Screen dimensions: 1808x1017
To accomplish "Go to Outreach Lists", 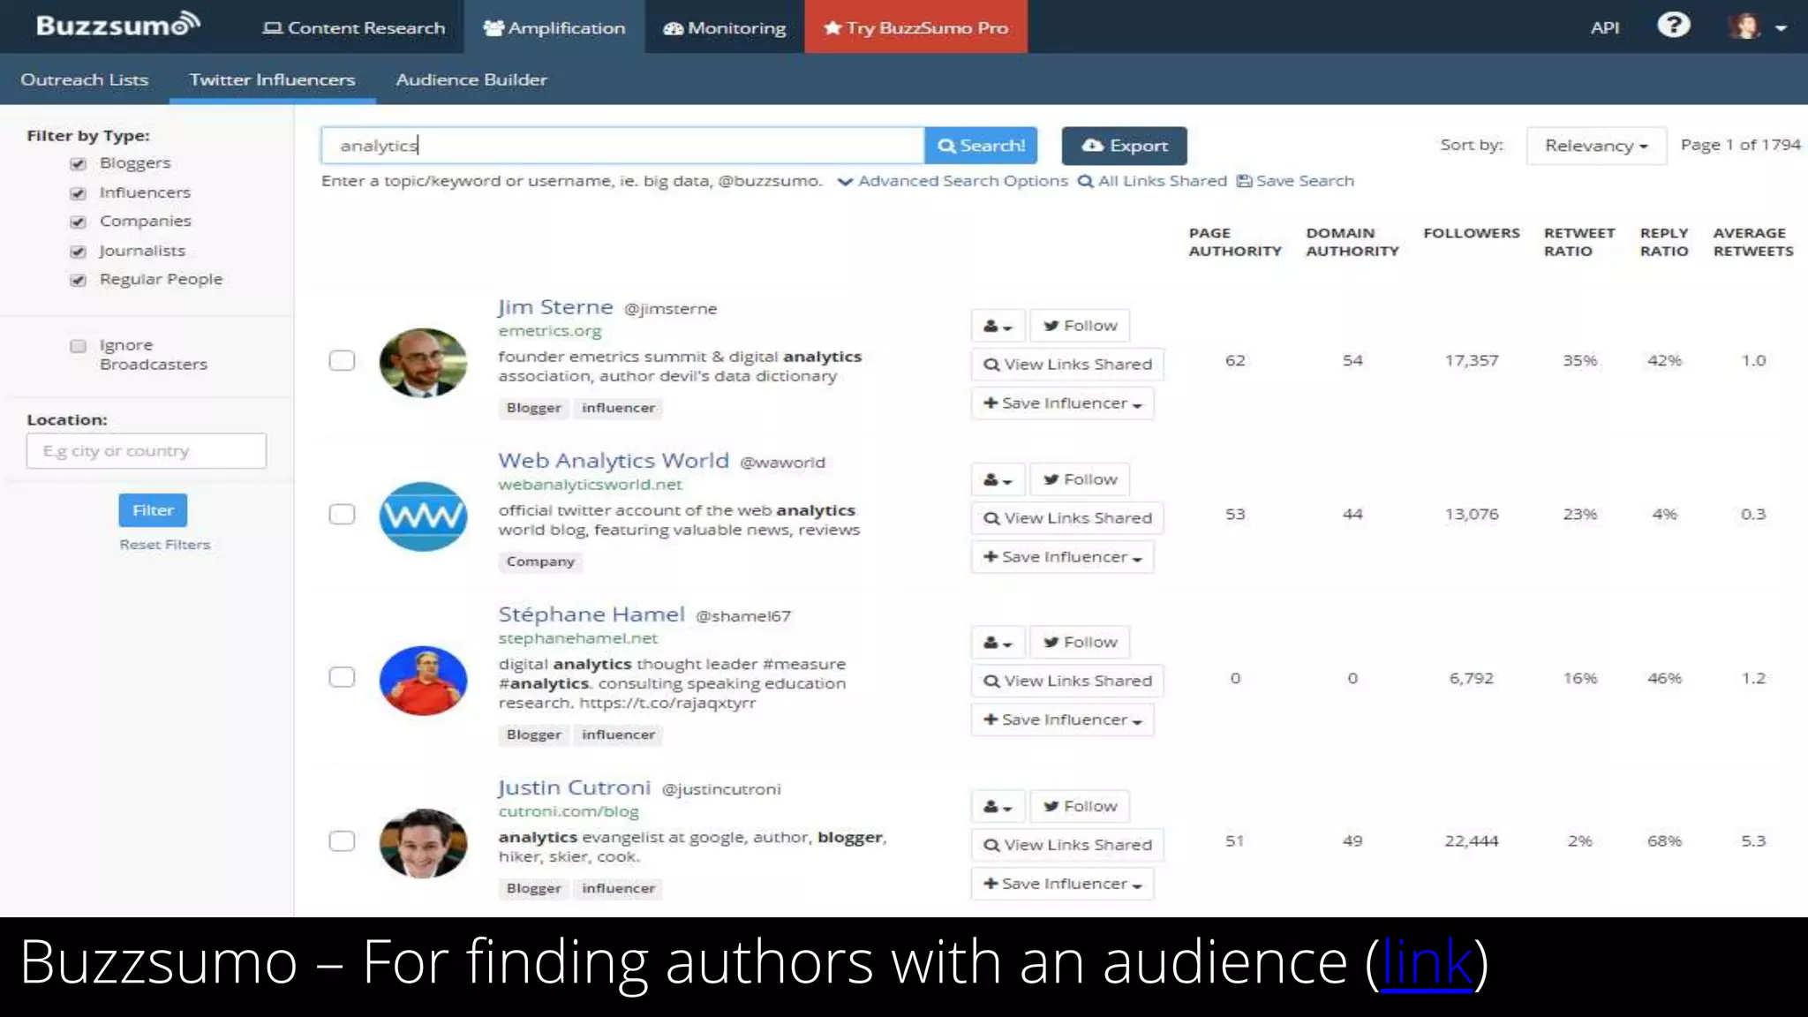I will click(85, 79).
